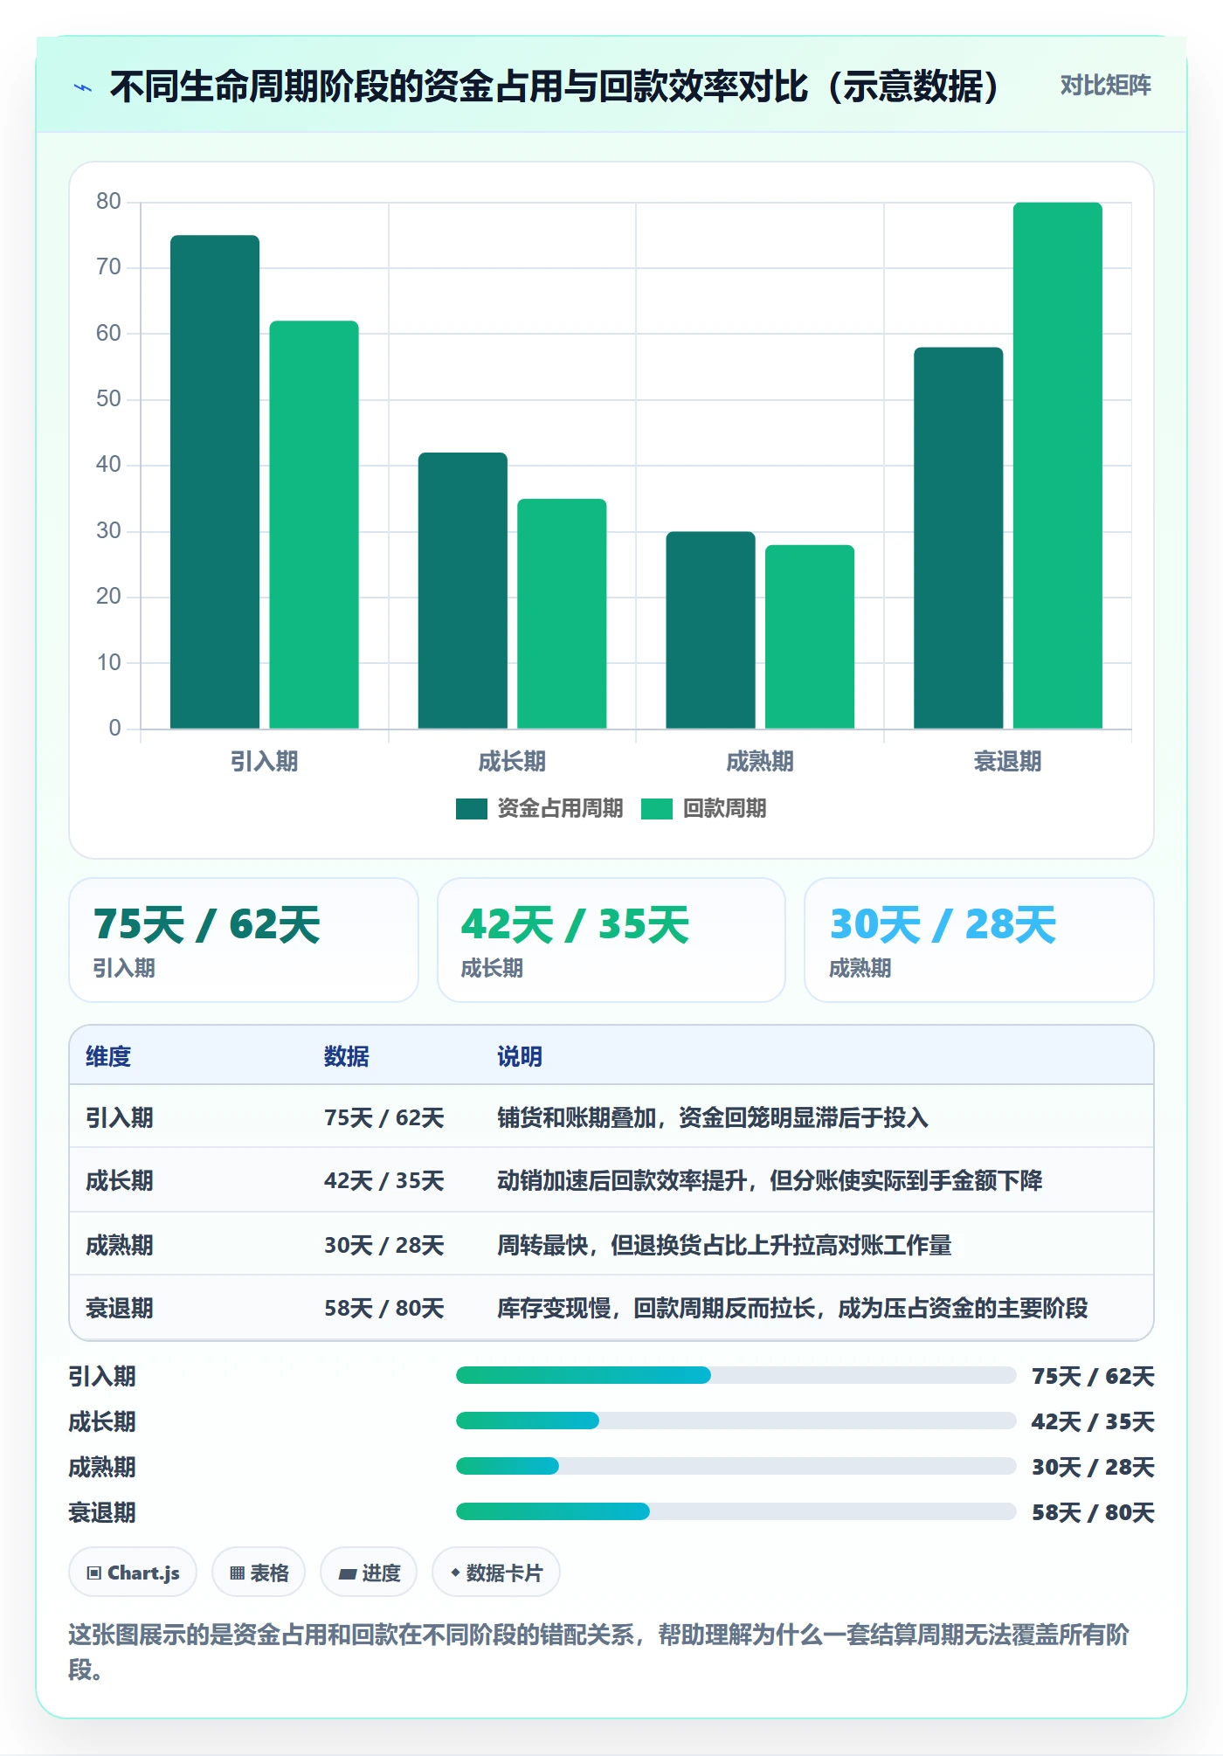Viewport: 1223px width, 1756px height.
Task: Click the 衰退期 回款周期 tallest bar
Action: click(1058, 465)
